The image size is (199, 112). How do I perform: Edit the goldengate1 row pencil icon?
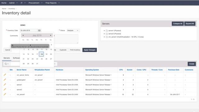point(5,80)
